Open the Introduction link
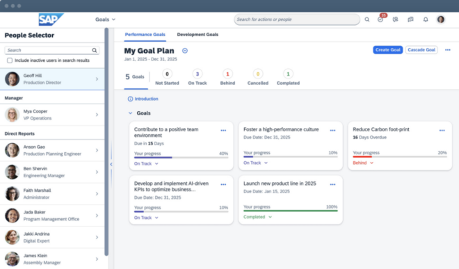 click(x=143, y=99)
